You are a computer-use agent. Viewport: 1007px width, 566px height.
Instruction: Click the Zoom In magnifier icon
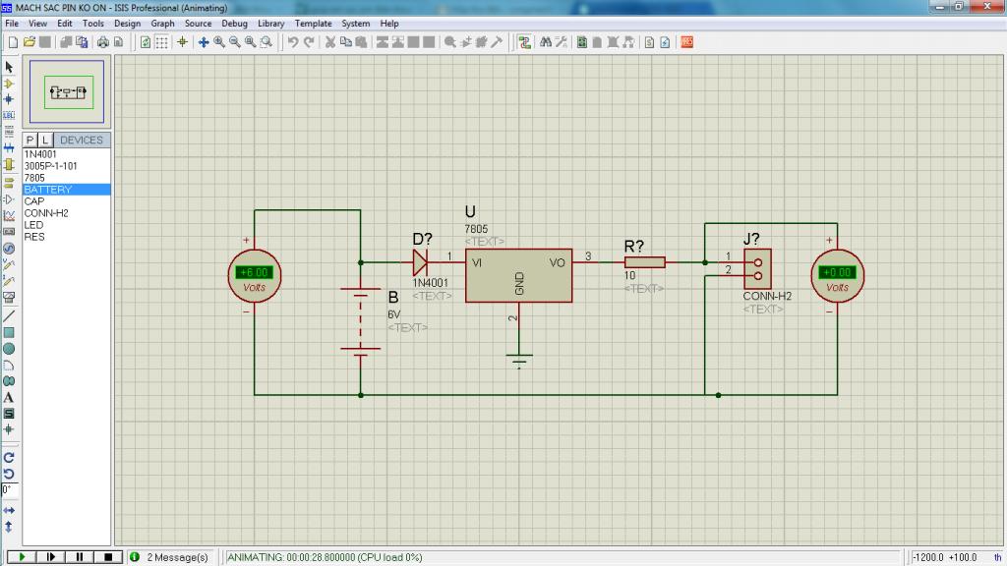coord(219,42)
